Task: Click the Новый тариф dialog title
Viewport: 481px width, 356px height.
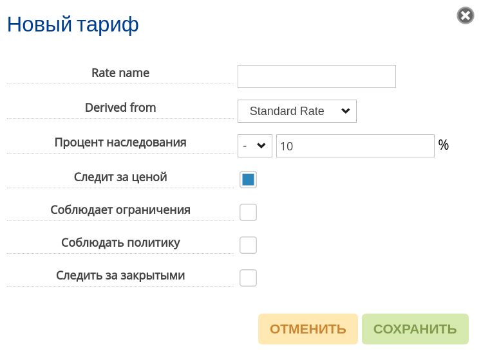Action: tap(73, 24)
